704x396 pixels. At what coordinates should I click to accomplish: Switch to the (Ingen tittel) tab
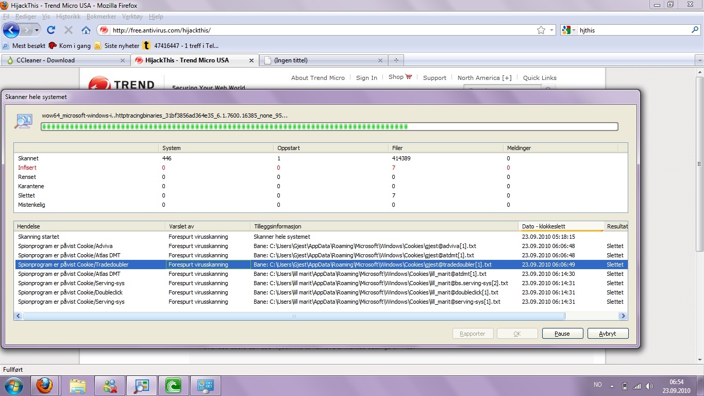[324, 60]
